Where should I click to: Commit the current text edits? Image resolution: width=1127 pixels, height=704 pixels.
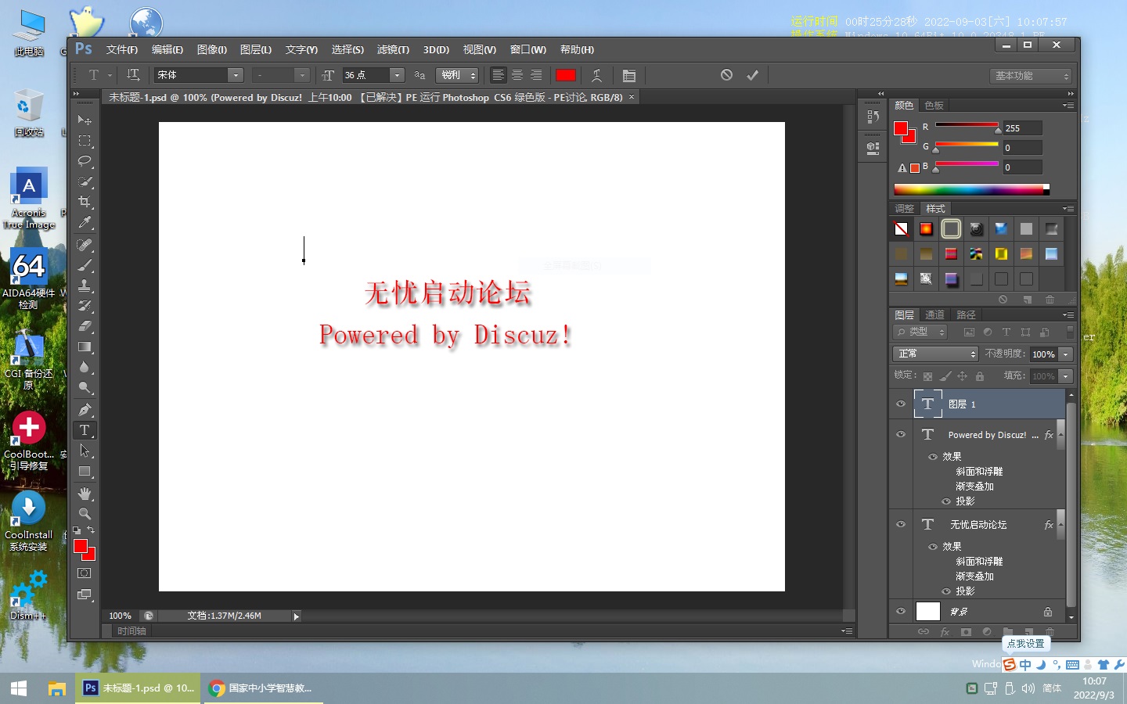click(752, 75)
